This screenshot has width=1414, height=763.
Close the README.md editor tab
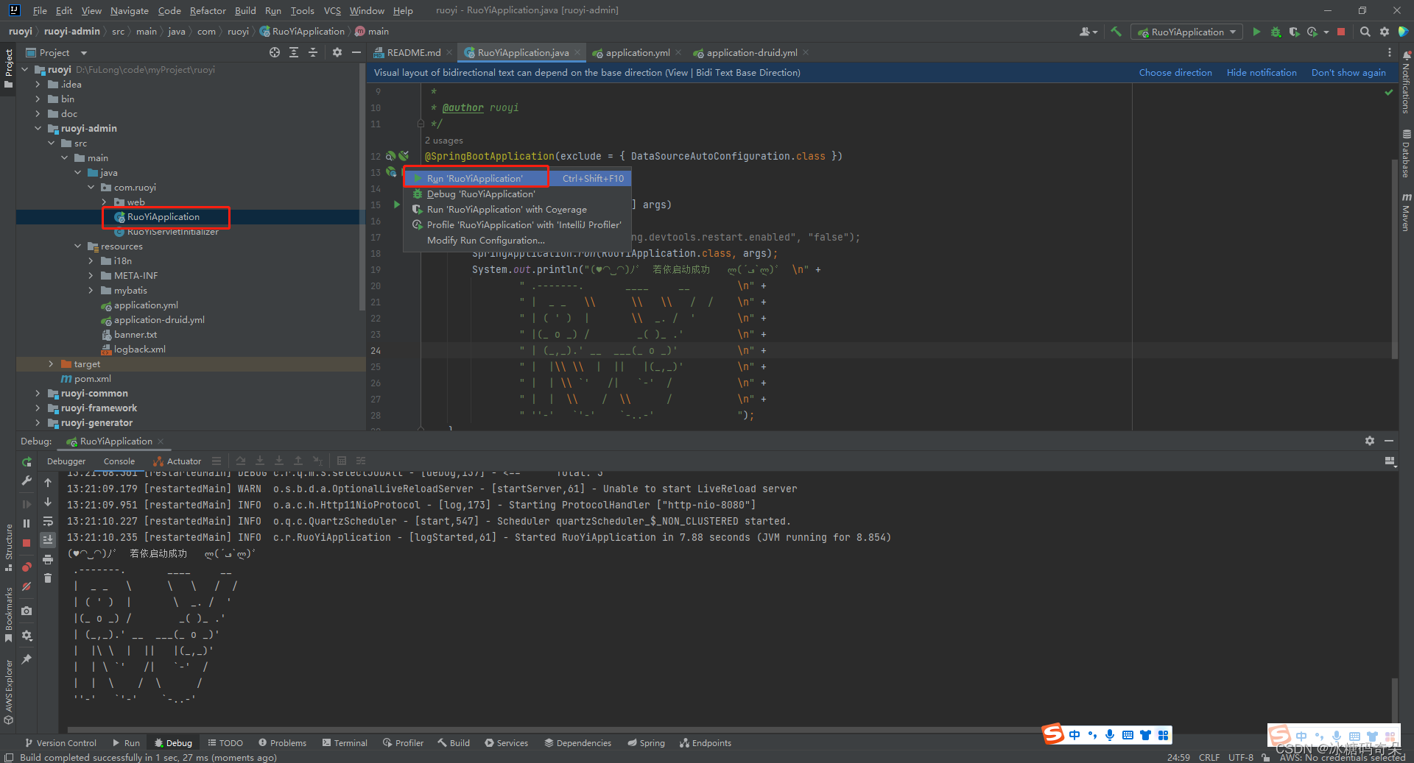tap(449, 53)
